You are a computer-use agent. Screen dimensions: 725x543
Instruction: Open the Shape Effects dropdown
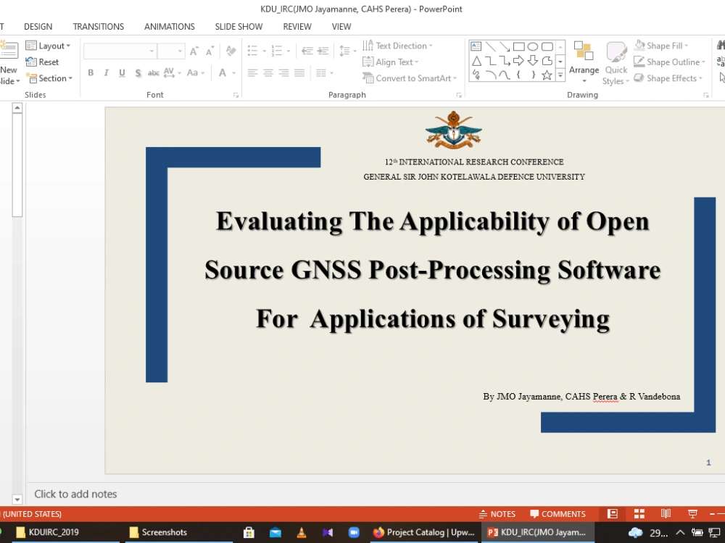pyautogui.click(x=668, y=78)
